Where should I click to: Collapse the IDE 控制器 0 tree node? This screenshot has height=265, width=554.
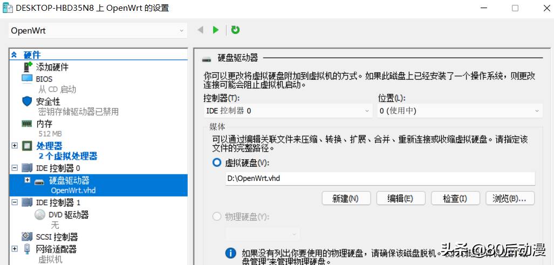pos(15,167)
